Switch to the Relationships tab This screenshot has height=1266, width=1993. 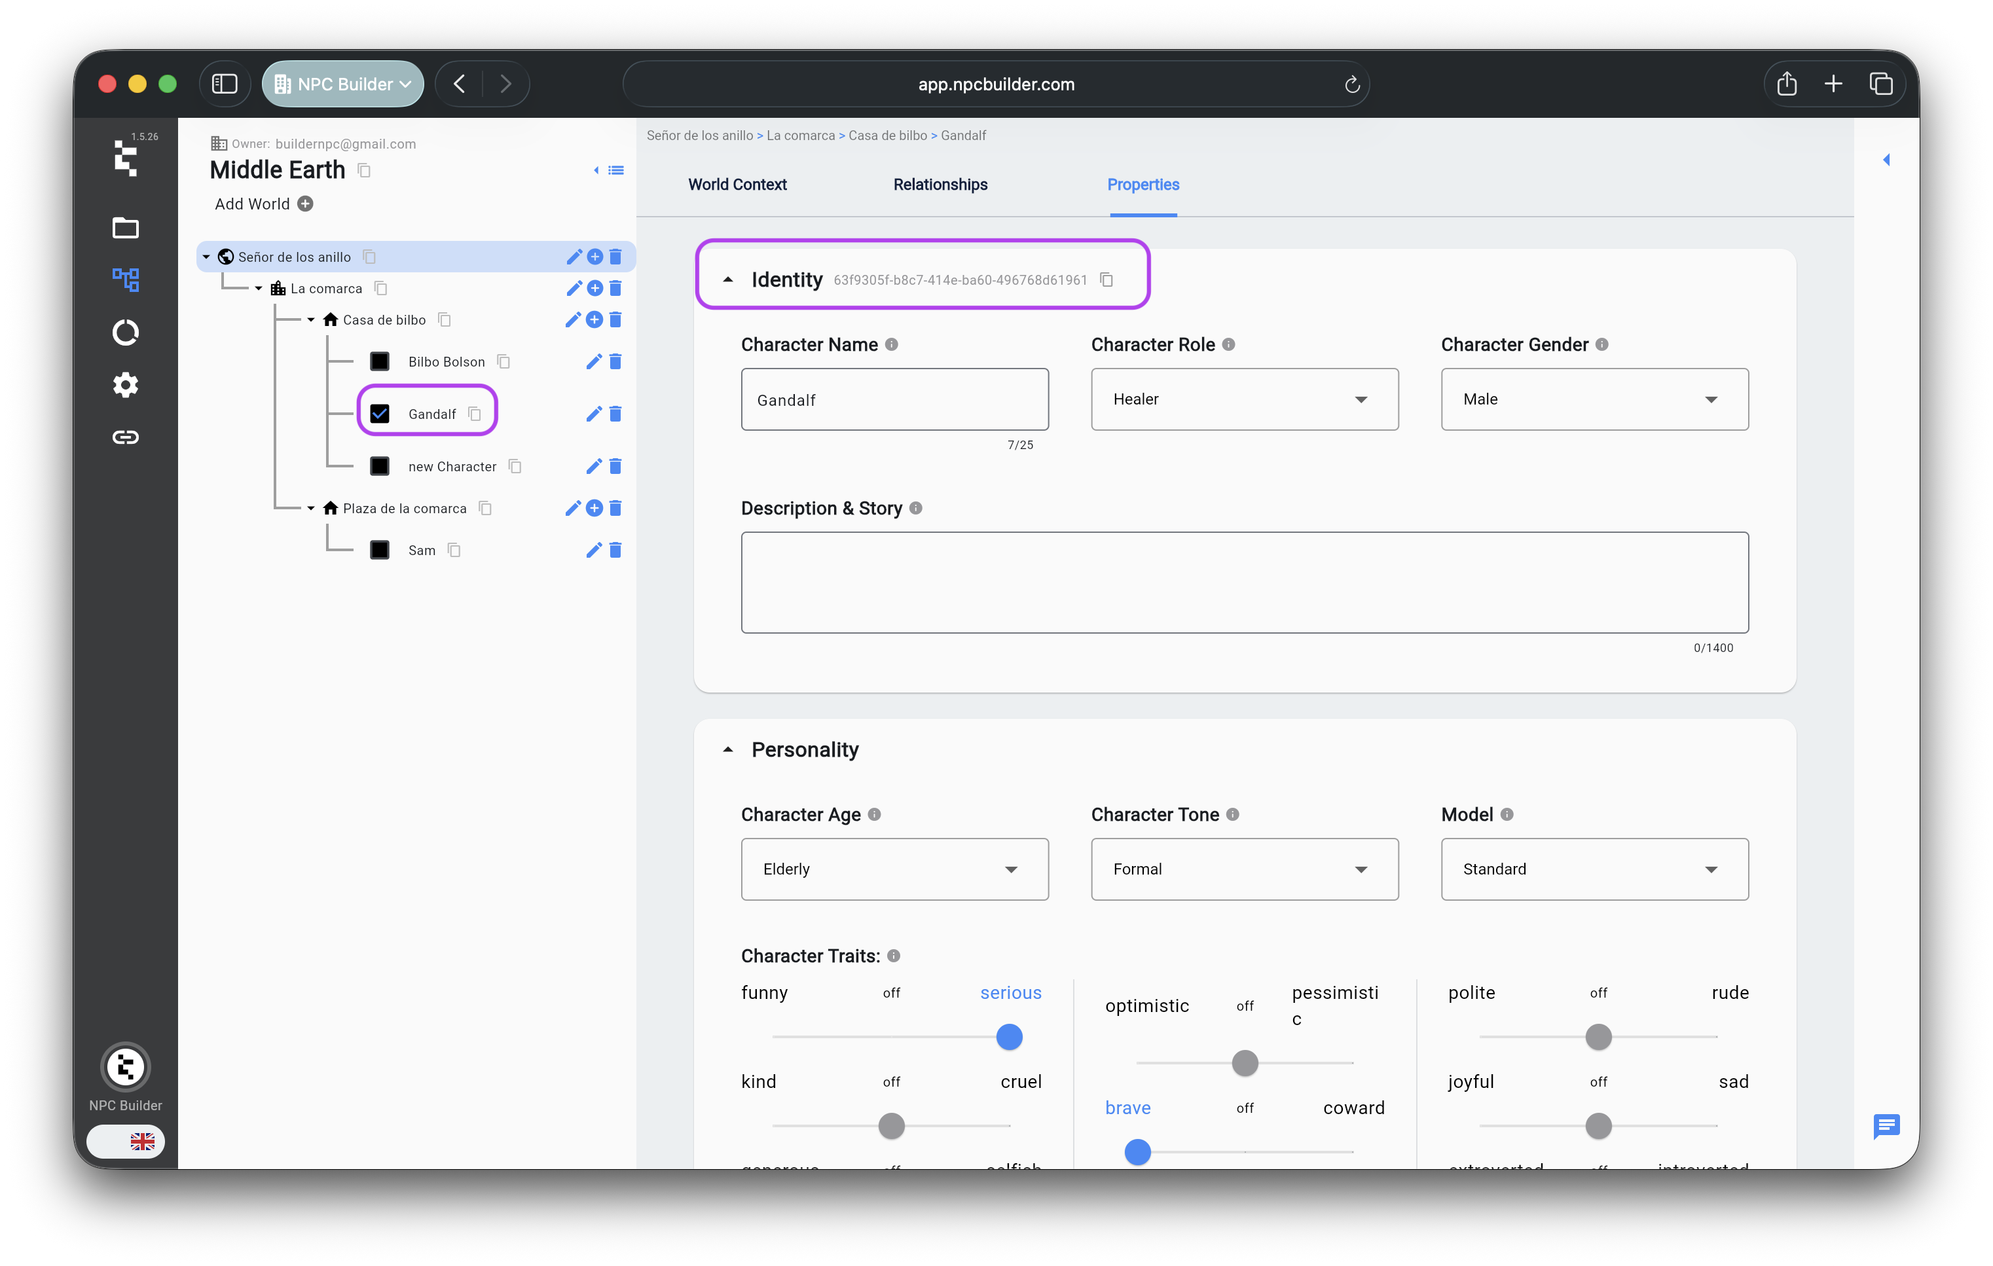[x=940, y=185]
